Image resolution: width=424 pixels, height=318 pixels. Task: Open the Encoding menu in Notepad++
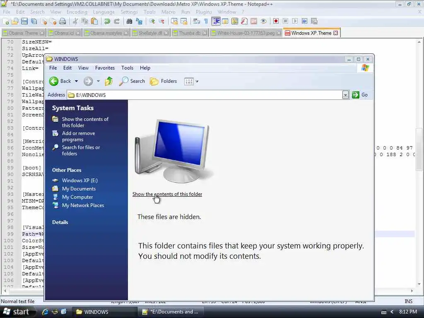click(x=77, y=12)
